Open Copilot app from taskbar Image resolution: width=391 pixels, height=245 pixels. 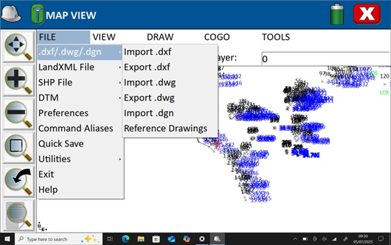pos(187,239)
